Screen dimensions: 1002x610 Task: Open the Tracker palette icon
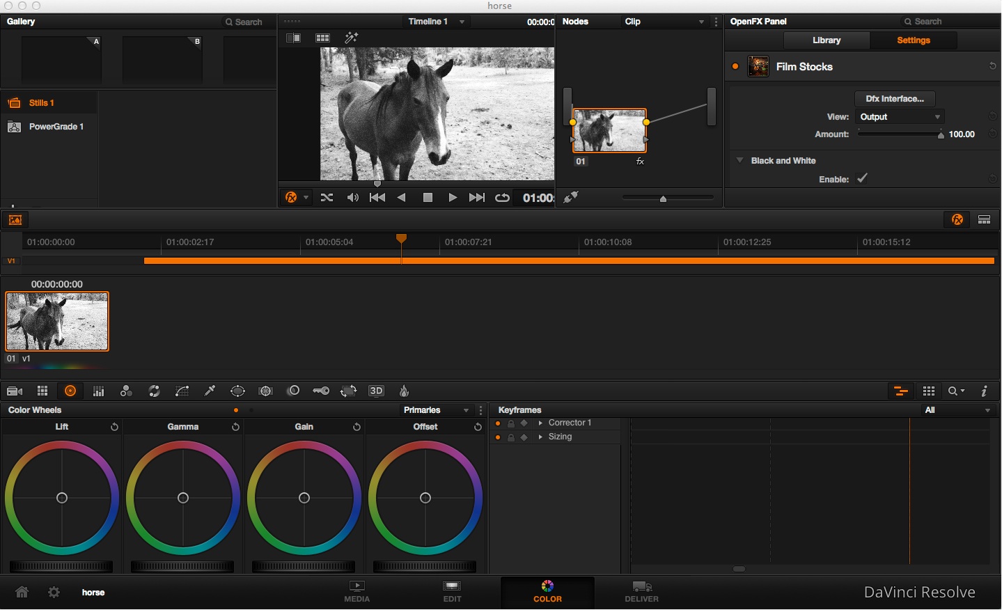(x=265, y=391)
